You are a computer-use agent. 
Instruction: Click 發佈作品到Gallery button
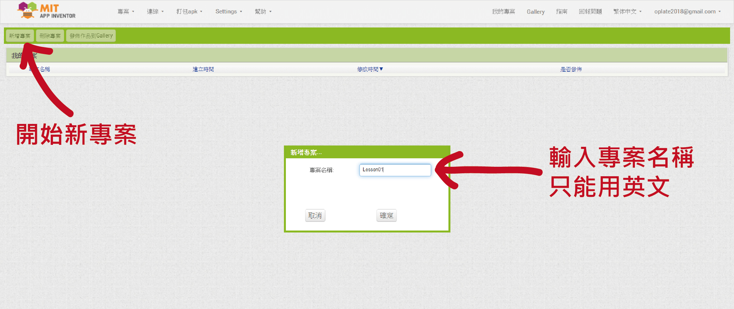(x=91, y=36)
